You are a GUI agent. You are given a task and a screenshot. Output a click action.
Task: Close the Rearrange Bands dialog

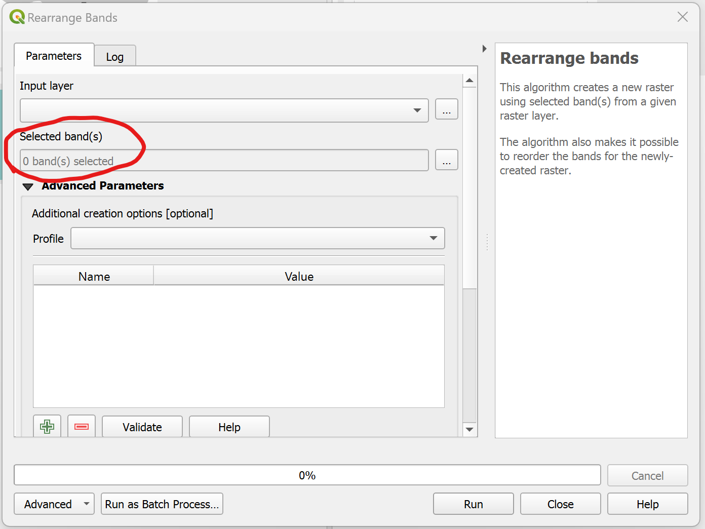point(560,504)
